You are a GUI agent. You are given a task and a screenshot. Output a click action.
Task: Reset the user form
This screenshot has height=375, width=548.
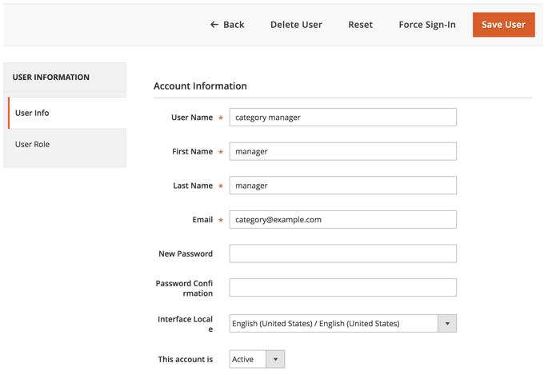click(x=360, y=25)
